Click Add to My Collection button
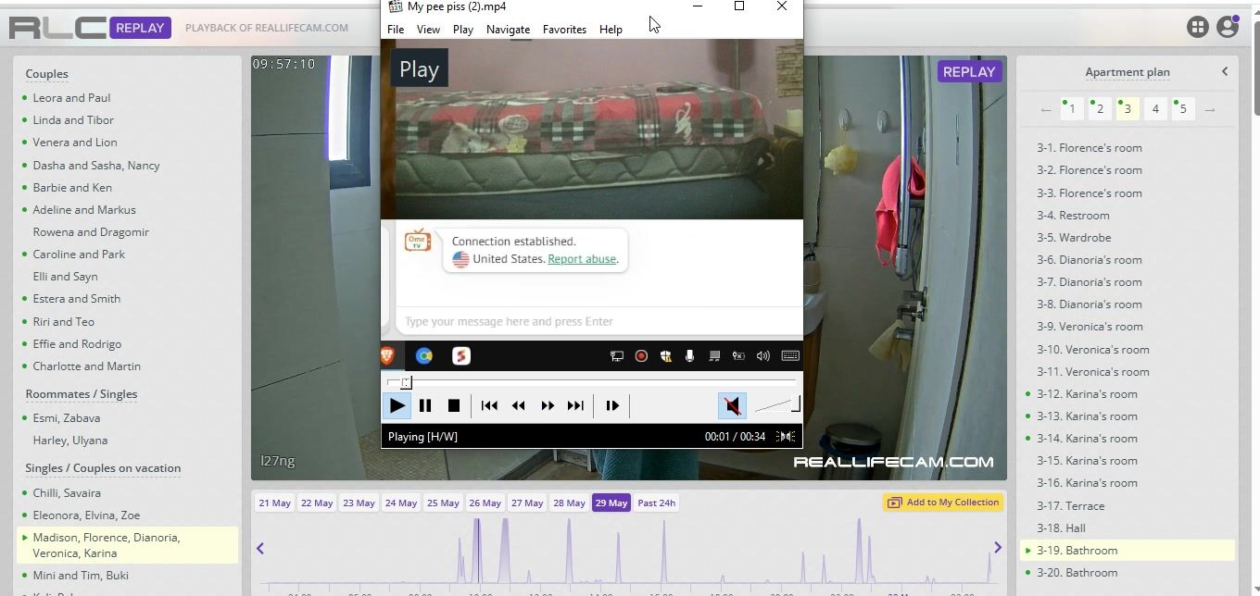 pyautogui.click(x=943, y=503)
